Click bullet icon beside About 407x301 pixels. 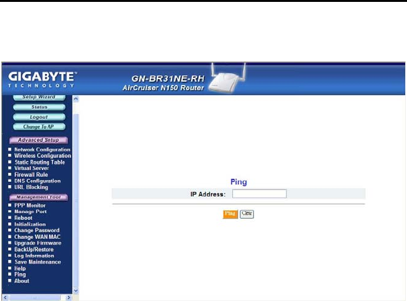[x=10, y=281]
